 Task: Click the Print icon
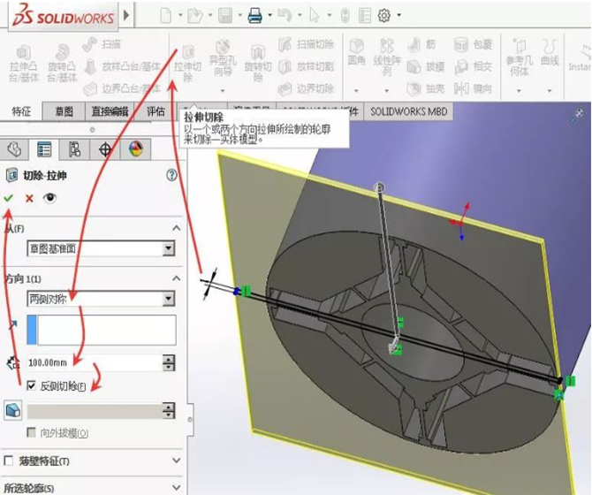coord(254,16)
